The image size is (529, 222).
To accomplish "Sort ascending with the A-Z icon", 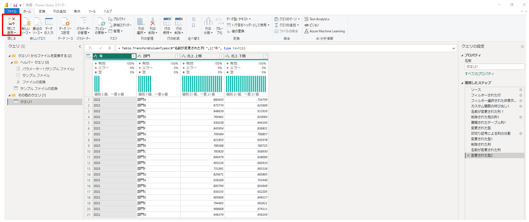I will click(x=194, y=19).
